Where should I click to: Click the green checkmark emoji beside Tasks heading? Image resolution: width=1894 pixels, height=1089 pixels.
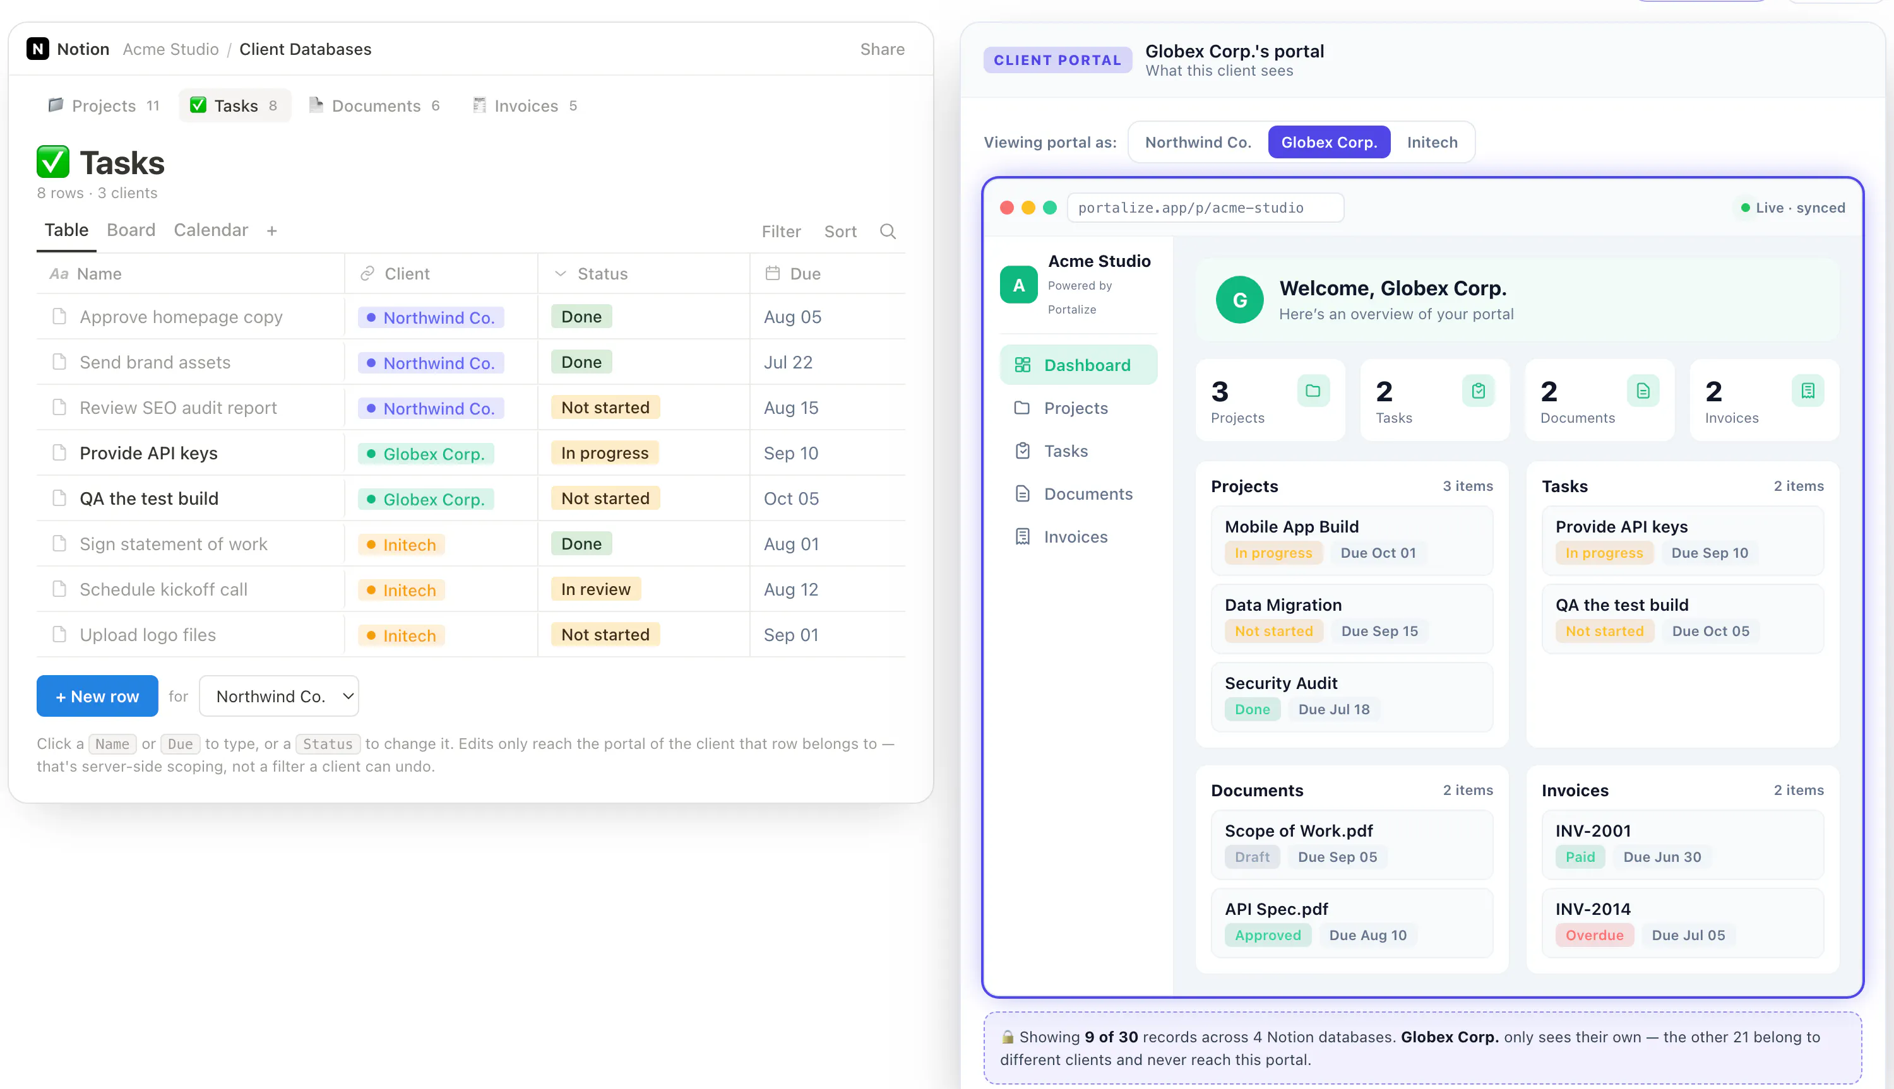[x=53, y=162]
